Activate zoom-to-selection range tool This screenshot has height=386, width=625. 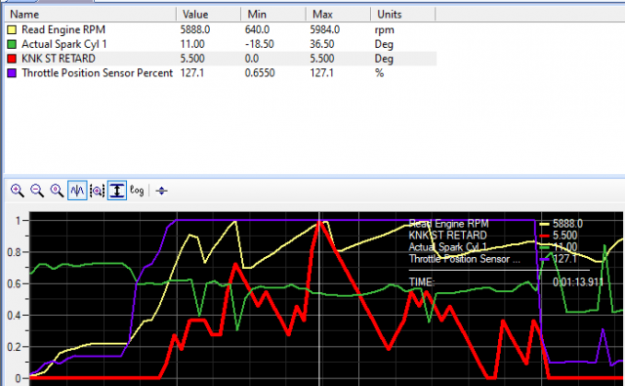98,191
